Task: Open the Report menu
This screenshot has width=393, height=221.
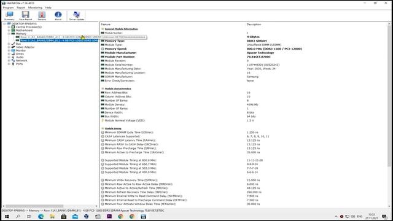Action: (x=21, y=8)
